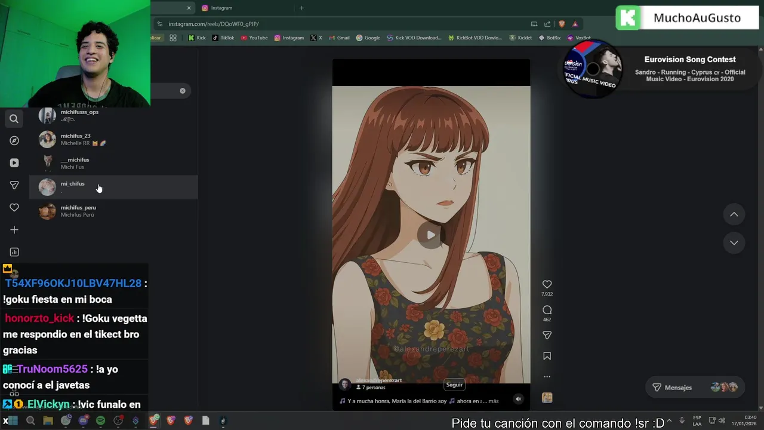Image resolution: width=764 pixels, height=430 pixels.
Task: Click the create new post plus icon
Action: [14, 230]
